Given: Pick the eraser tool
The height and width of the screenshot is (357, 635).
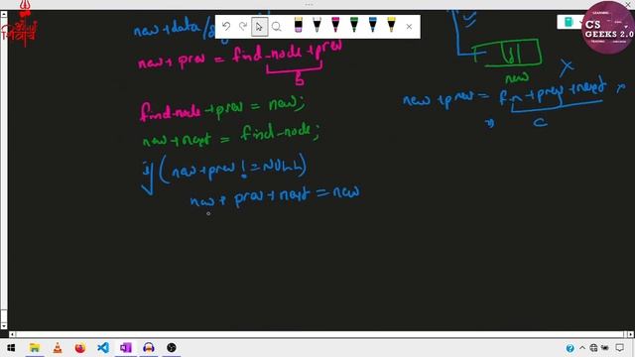Looking at the screenshot, I should tap(298, 25).
